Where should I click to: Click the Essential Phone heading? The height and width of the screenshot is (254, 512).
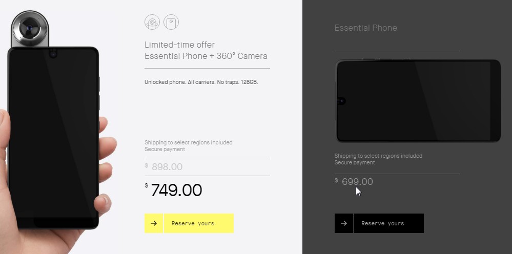pyautogui.click(x=366, y=28)
